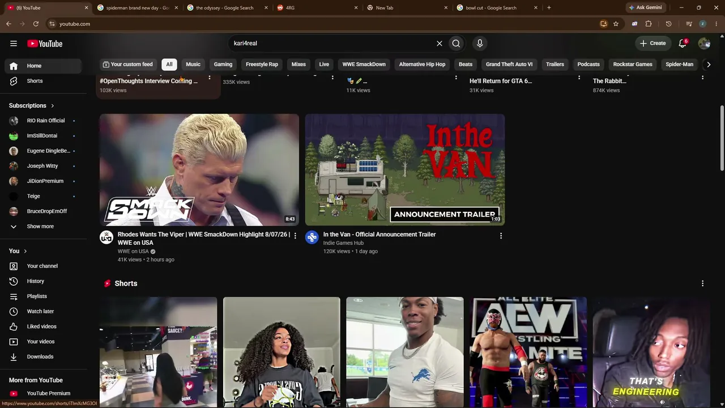Open the Shorts shelf three-dot menu
Viewport: 725px width, 408px height.
[702, 283]
